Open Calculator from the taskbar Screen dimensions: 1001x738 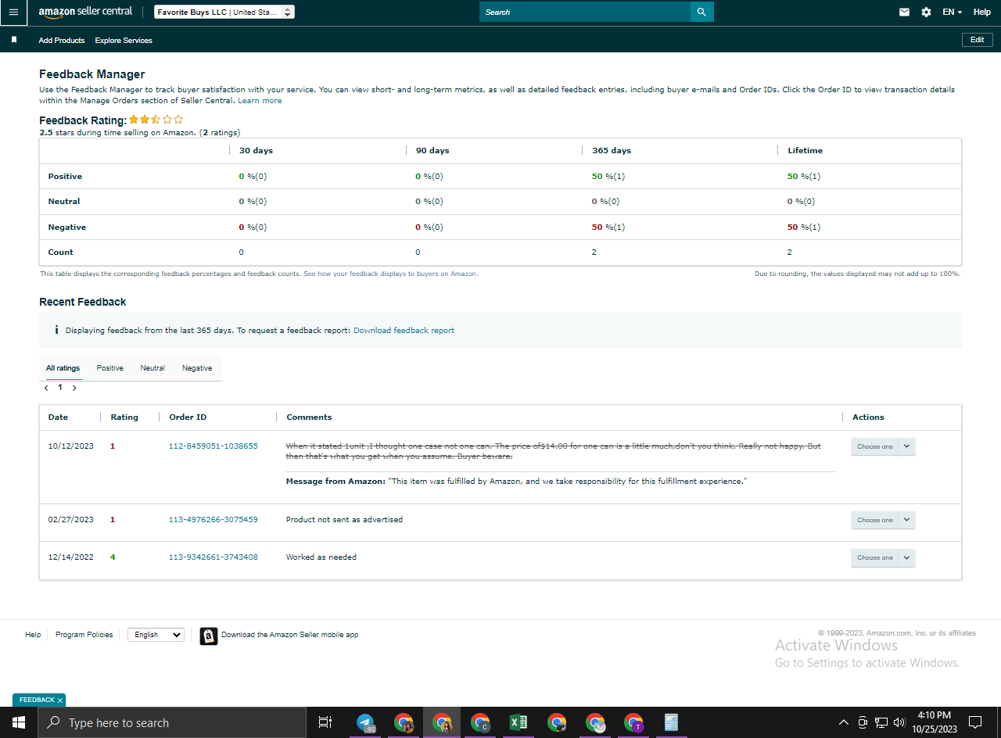coord(671,722)
